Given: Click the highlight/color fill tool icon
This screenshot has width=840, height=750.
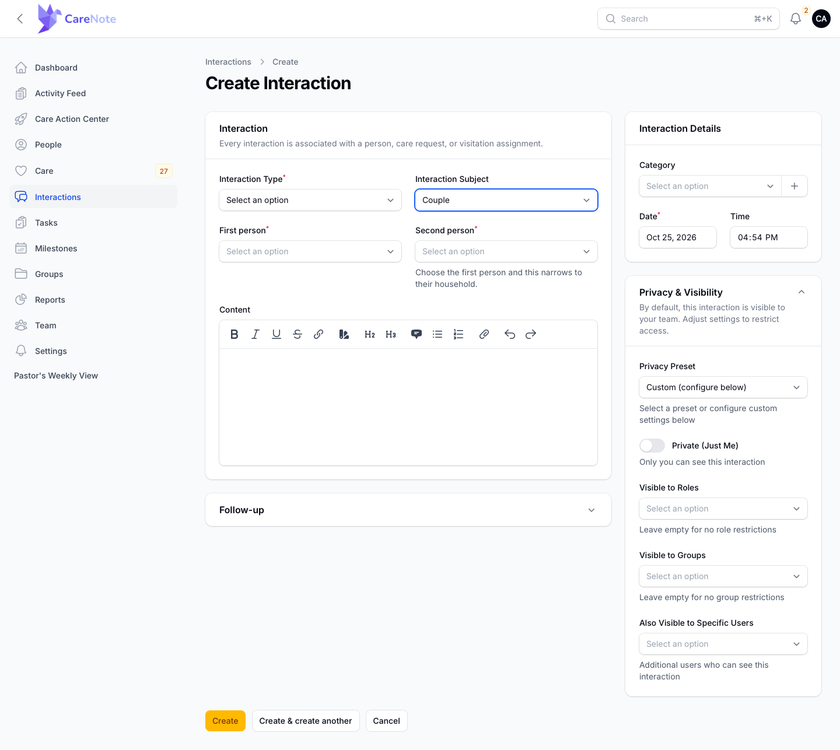Looking at the screenshot, I should pyautogui.click(x=344, y=334).
